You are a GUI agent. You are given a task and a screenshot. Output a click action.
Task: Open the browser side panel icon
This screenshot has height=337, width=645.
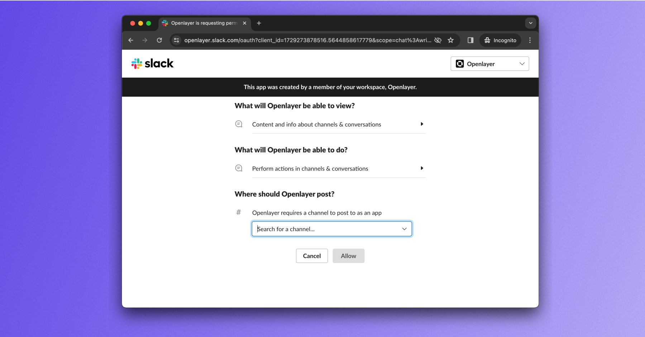(470, 40)
